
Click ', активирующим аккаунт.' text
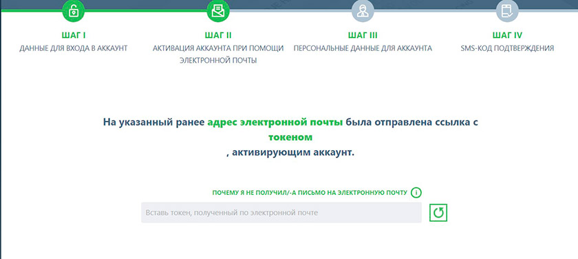(290, 152)
